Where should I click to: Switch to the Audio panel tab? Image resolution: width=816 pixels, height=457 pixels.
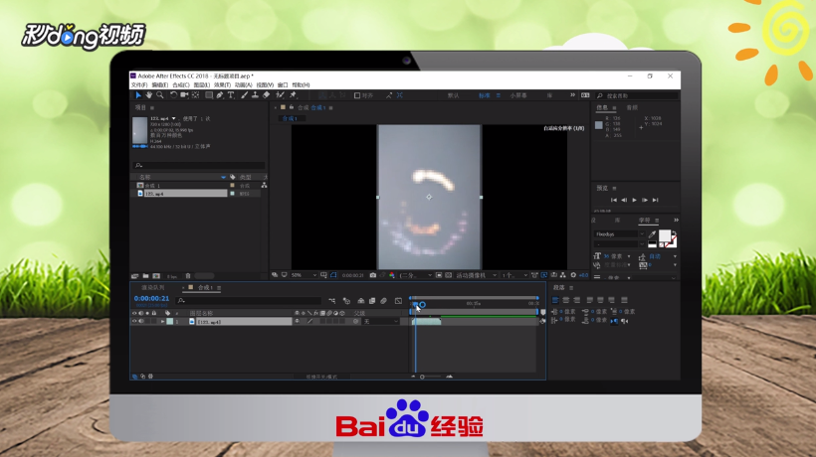click(632, 107)
